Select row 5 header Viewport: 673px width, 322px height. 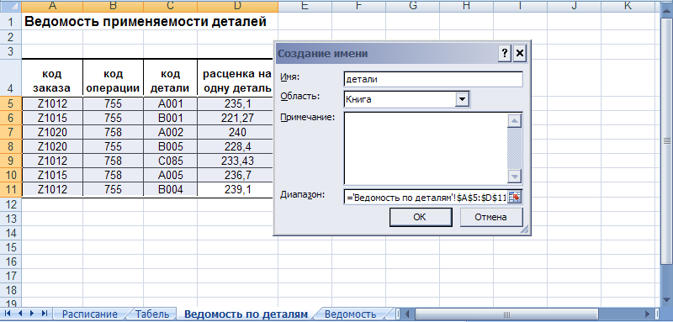tap(11, 103)
